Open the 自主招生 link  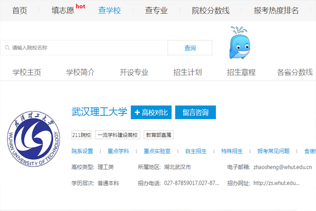pyautogui.click(x=196, y=151)
